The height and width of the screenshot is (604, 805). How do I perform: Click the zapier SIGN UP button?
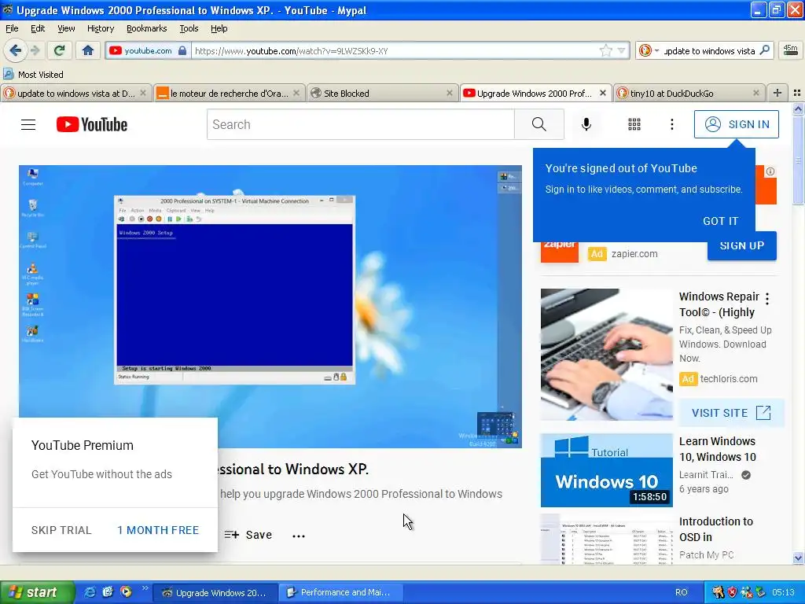[742, 246]
